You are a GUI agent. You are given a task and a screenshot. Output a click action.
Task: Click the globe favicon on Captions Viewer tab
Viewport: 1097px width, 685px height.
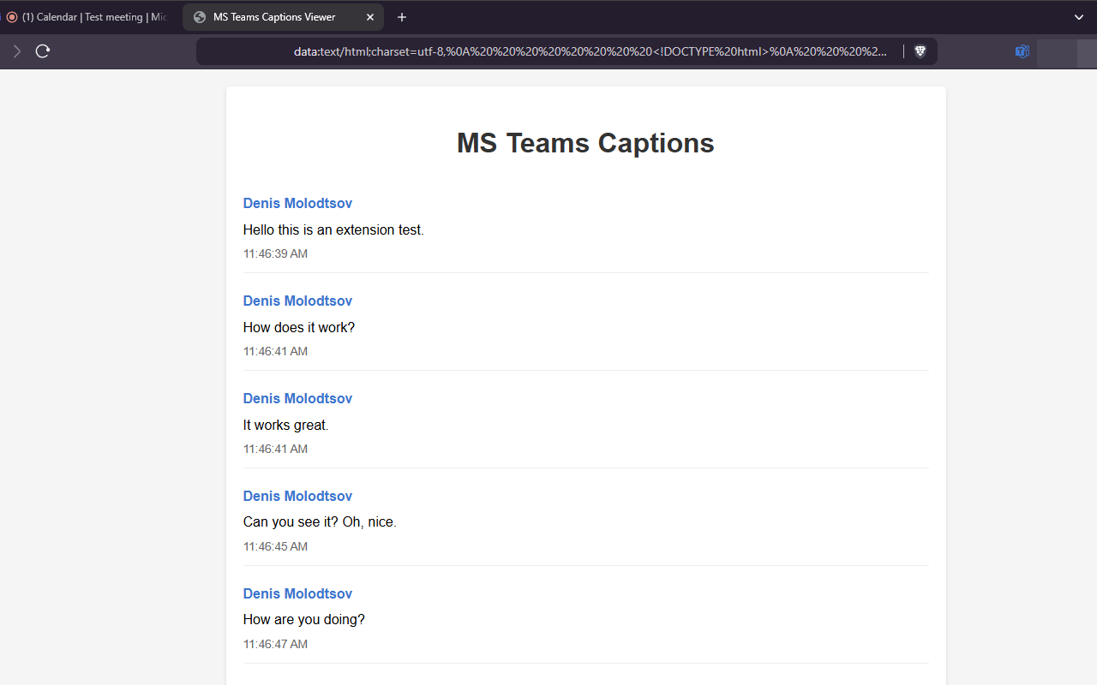pyautogui.click(x=200, y=17)
